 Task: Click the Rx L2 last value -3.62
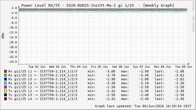[179, 75]
